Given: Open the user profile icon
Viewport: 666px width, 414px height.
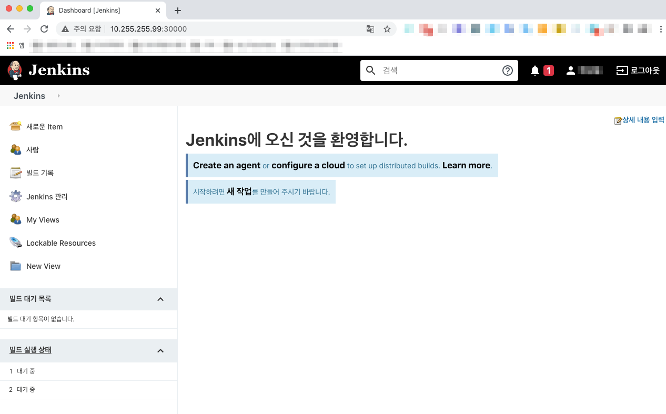Looking at the screenshot, I should pos(571,70).
